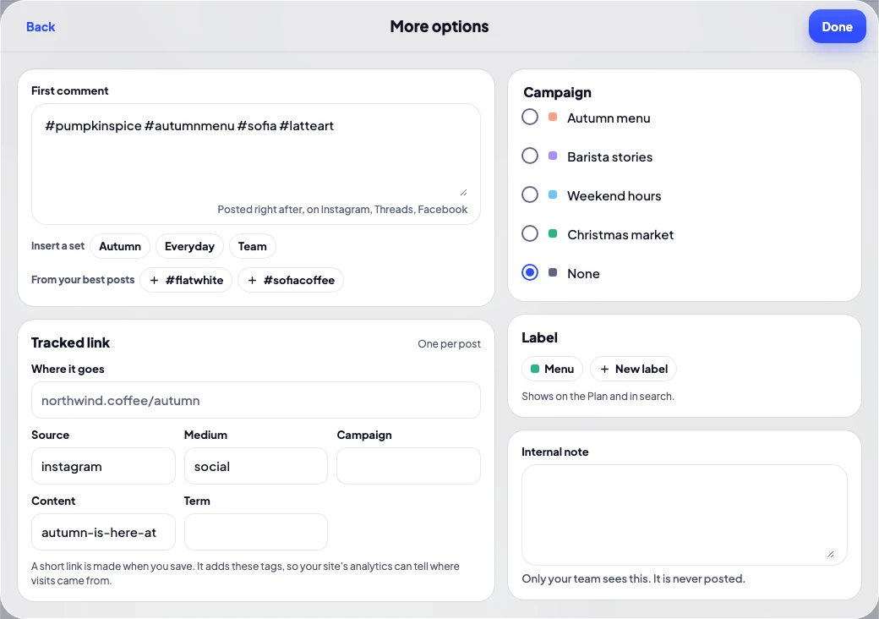Click the 'More options' title
Viewport: 879px width, 619px height.
pos(439,26)
